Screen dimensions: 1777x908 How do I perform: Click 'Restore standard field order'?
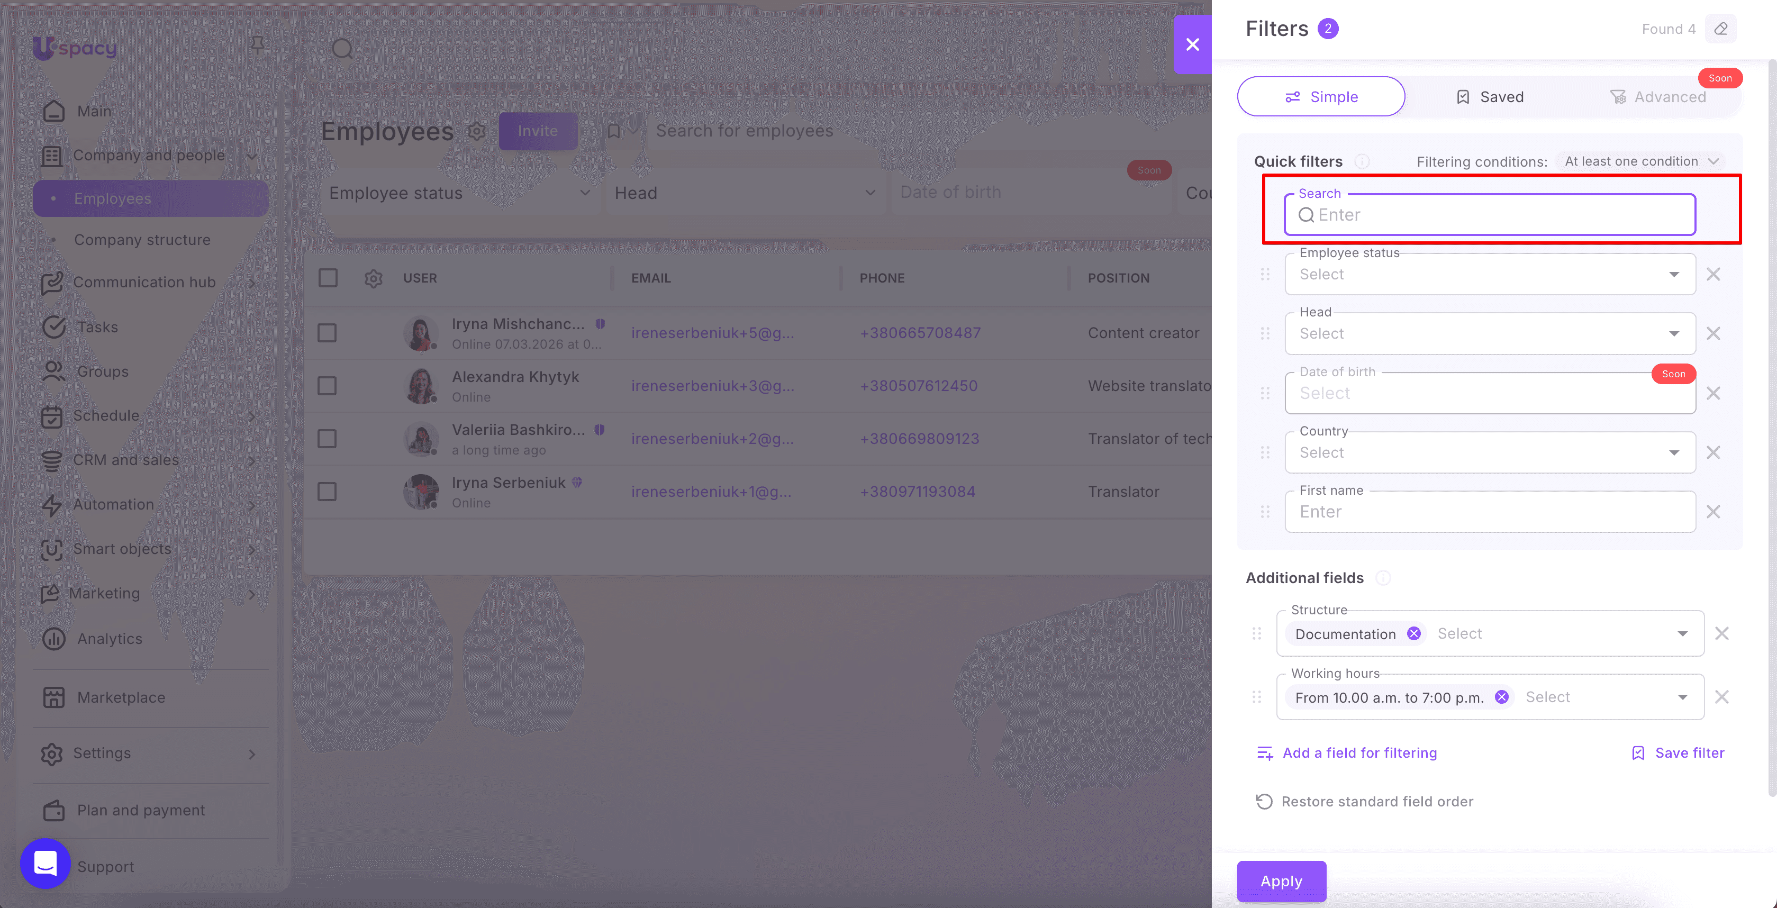(x=1364, y=802)
